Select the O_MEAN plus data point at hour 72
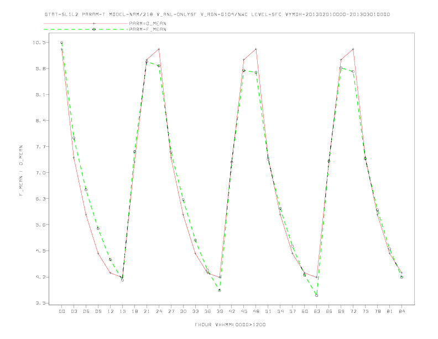The width and height of the screenshot is (438, 339). 353,49
